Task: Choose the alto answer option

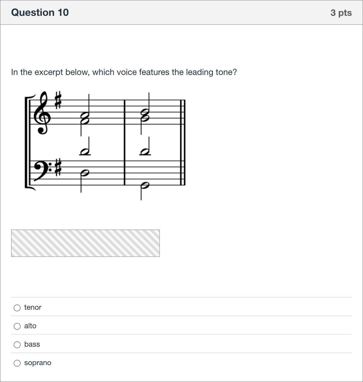Action: (17, 326)
